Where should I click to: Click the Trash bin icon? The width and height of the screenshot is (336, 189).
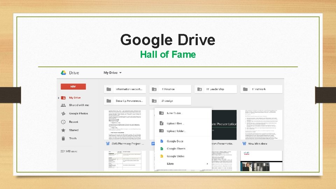63,139
